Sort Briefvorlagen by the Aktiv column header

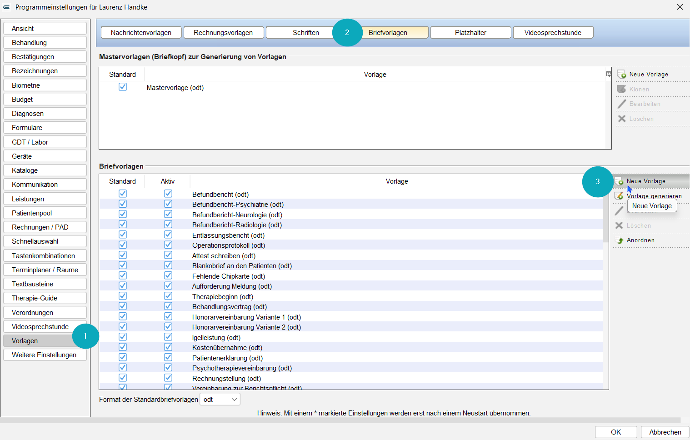[x=168, y=181]
